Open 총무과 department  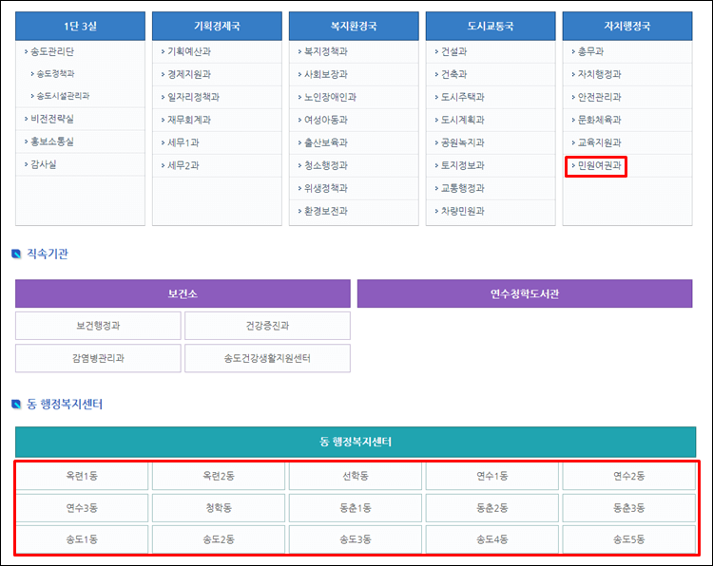click(x=590, y=51)
